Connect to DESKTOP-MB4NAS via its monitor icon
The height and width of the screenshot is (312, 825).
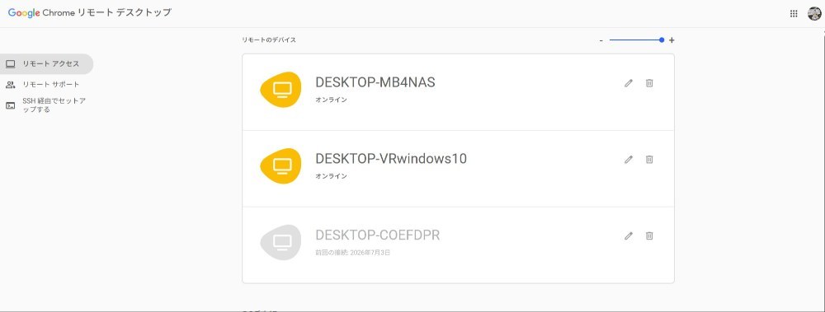(x=281, y=90)
